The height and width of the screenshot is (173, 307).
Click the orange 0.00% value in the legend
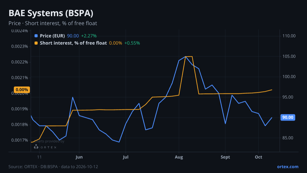point(116,43)
